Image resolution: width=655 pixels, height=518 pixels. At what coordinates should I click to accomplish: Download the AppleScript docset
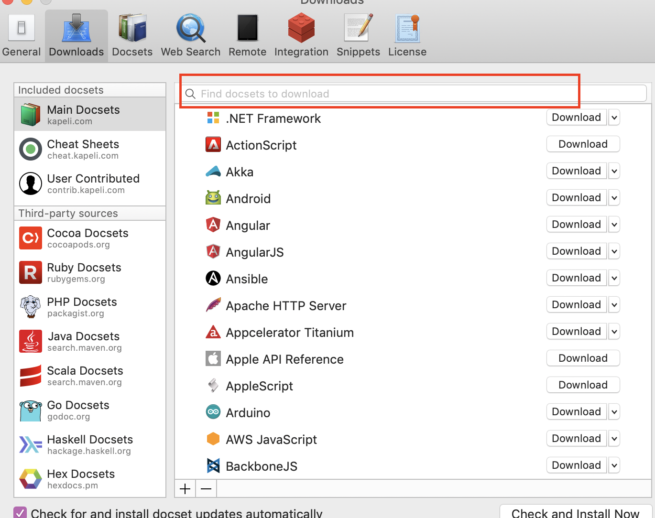click(583, 385)
